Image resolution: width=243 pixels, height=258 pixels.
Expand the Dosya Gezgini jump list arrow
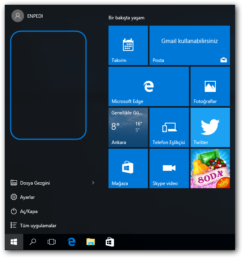(93, 183)
